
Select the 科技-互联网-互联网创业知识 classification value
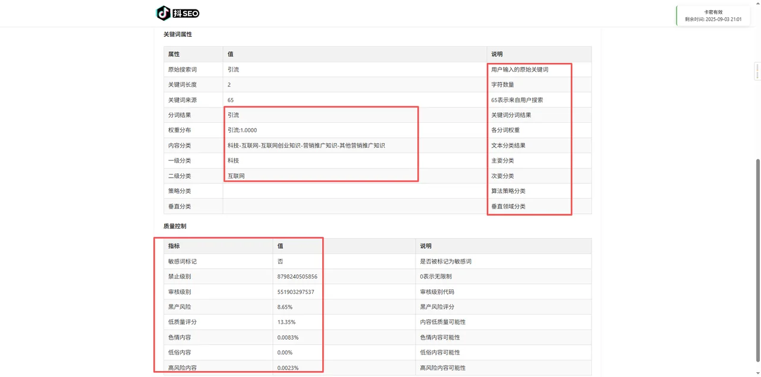point(306,145)
